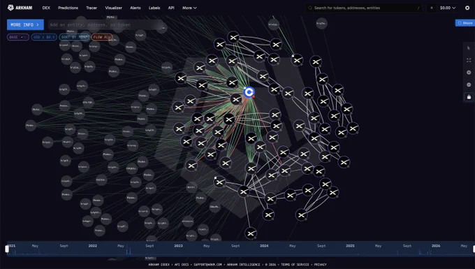Click the 2022 mark on the timeline
Image resolution: width=475 pixels, height=269 pixels.
(93, 246)
